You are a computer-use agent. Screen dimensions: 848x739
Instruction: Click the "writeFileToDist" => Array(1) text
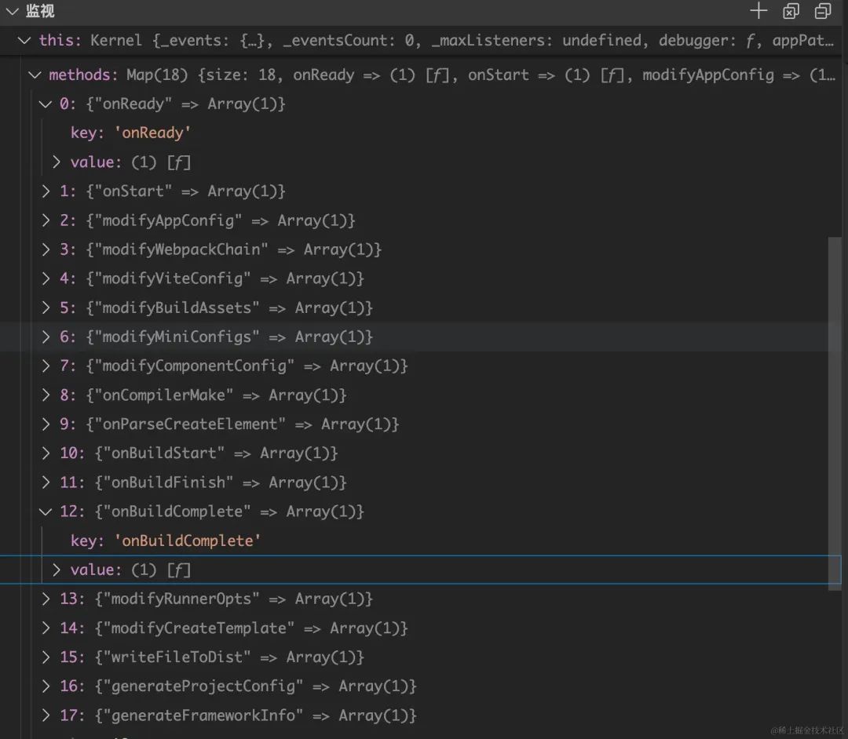[229, 657]
